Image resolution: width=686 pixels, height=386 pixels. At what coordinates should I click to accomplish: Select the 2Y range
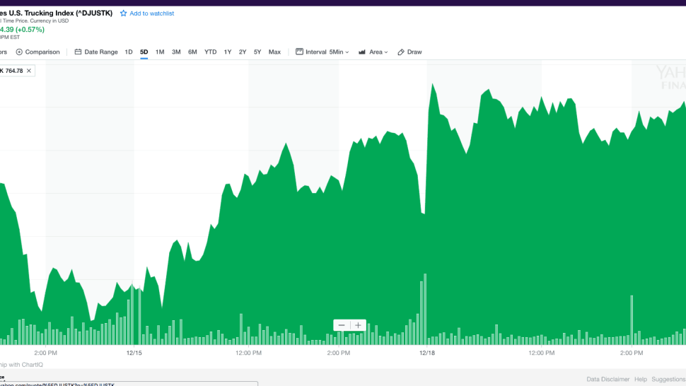(243, 52)
